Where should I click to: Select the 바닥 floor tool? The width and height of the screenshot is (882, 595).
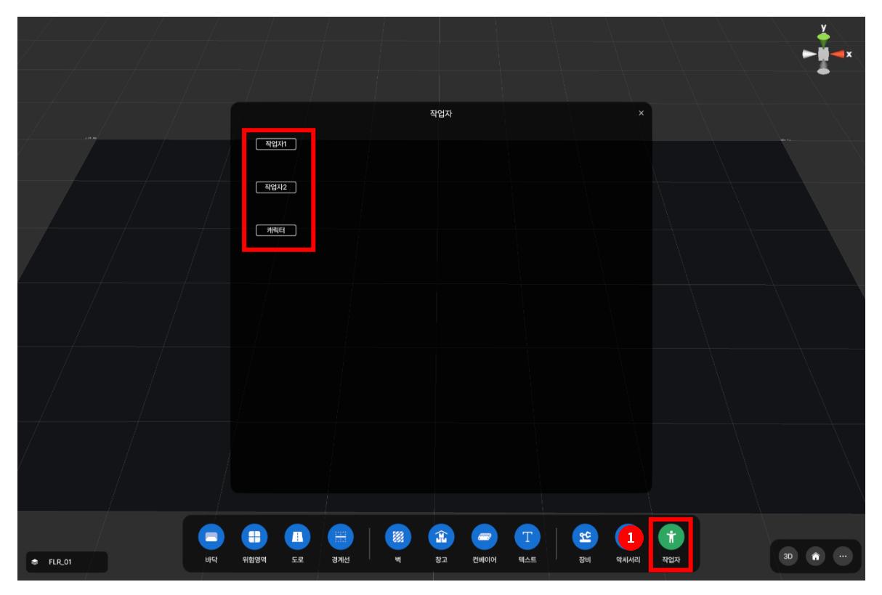209,538
